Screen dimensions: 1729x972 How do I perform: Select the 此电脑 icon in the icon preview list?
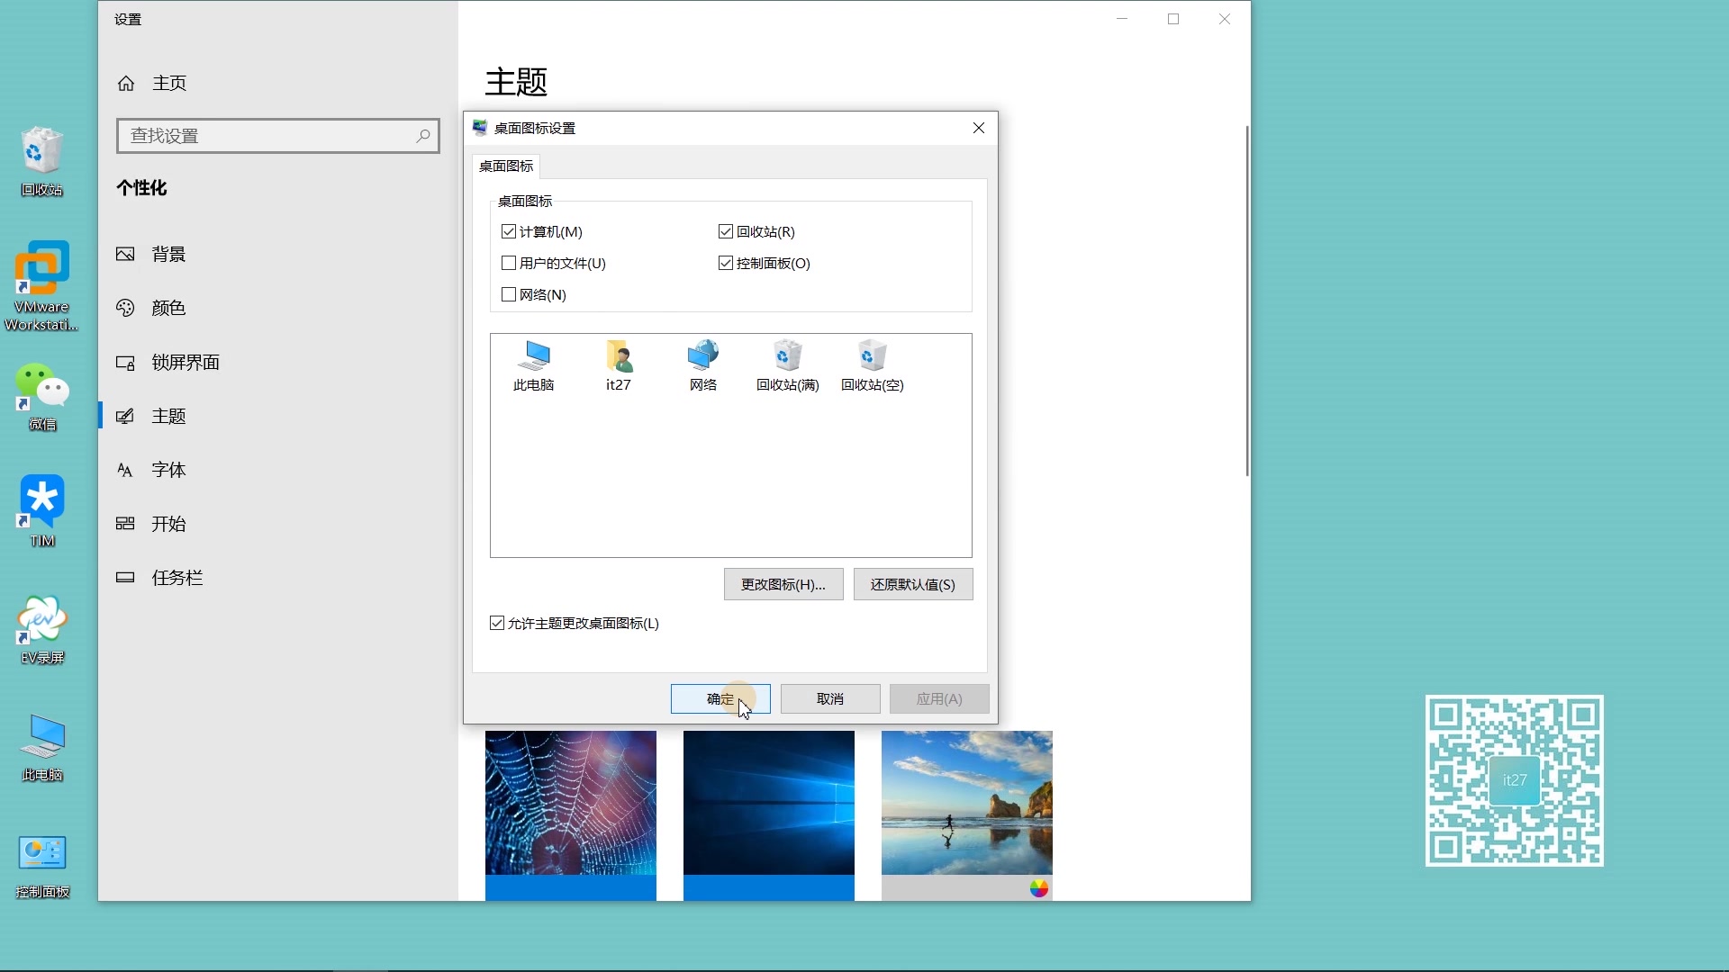[x=533, y=364]
